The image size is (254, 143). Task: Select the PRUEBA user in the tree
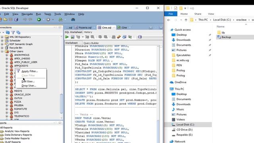[x=19, y=105]
